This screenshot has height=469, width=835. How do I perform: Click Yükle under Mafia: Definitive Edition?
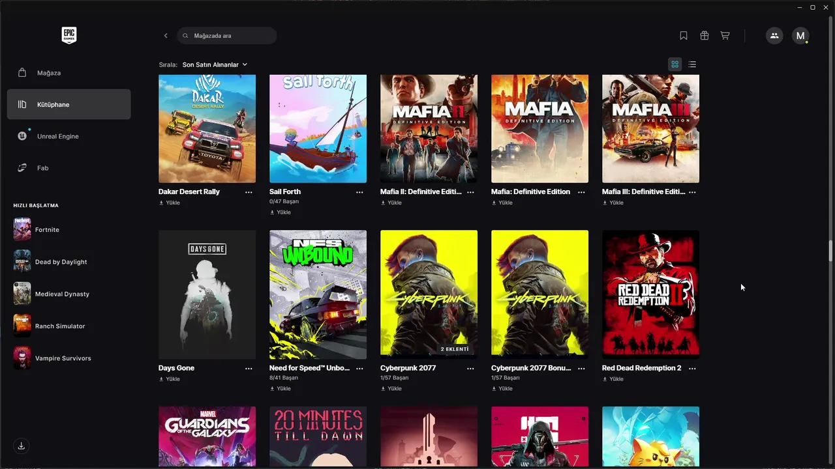(x=502, y=203)
